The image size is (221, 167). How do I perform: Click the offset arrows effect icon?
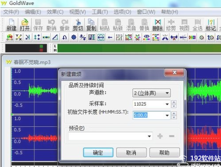pos(83,38)
